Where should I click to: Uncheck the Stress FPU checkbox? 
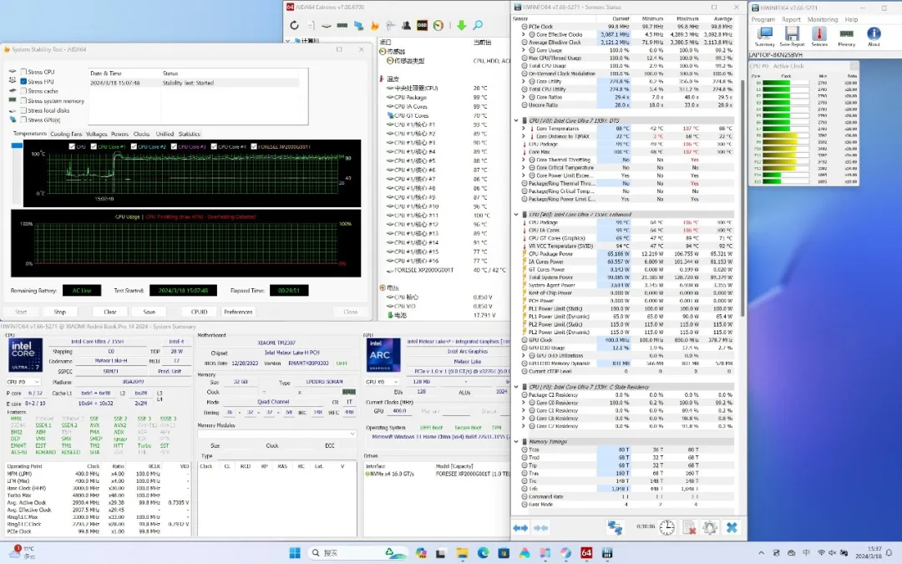[24, 81]
